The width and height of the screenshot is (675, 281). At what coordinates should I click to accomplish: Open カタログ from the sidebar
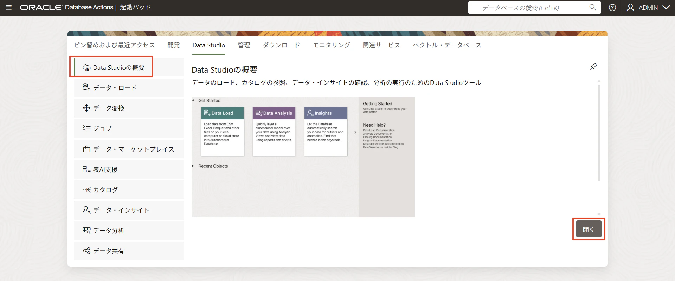click(129, 190)
